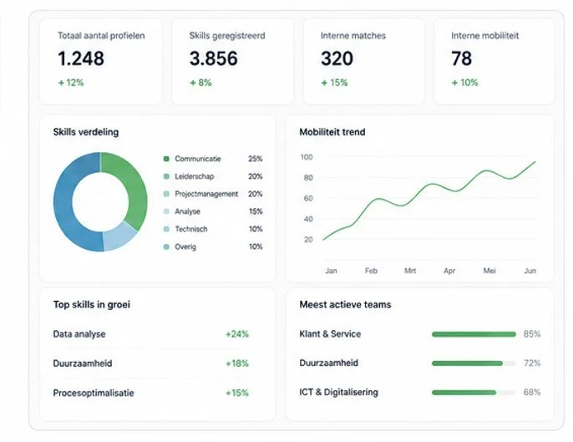Viewport: 573px width, 442px height.
Task: Click the Communicatie 25% legend value
Action: click(256, 159)
